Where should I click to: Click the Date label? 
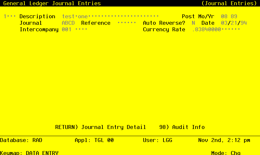[x=208, y=23]
